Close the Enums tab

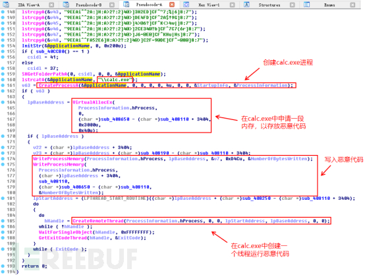tap(352, 5)
